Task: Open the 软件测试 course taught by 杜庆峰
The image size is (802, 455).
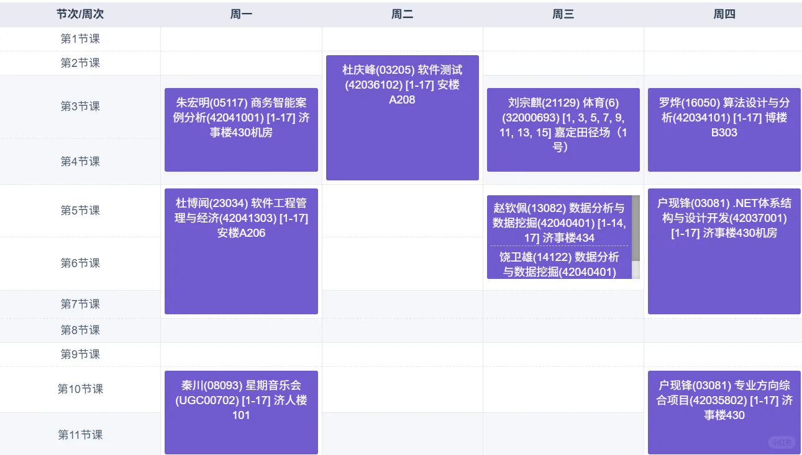Action: click(x=402, y=117)
